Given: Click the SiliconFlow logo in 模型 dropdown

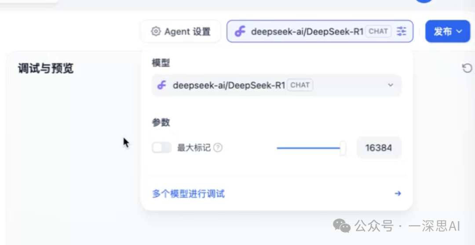Looking at the screenshot, I should point(162,85).
